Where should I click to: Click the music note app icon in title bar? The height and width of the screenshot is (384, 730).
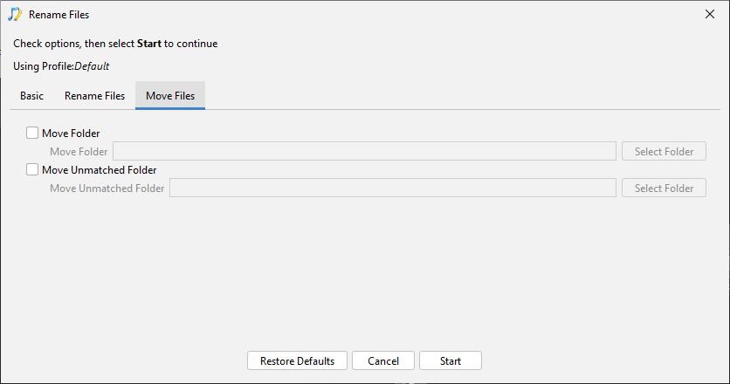pos(15,15)
